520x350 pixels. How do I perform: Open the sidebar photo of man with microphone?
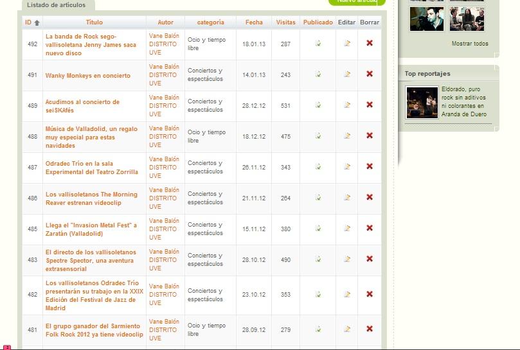(427, 19)
